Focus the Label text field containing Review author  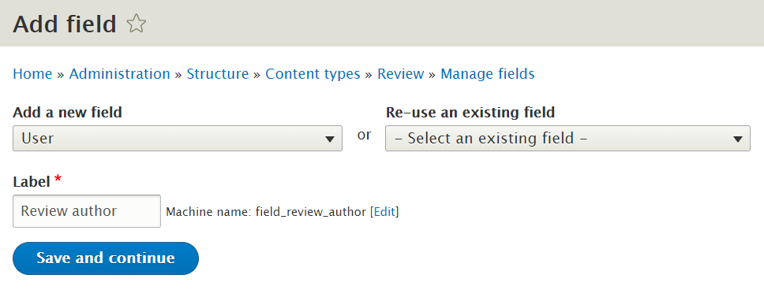[87, 211]
